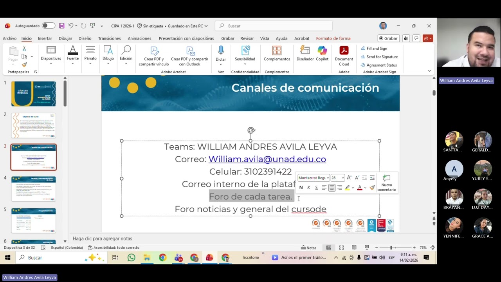Expand the file location dropdown next to Guardado en Este PC
This screenshot has width=501, height=282.
point(206,26)
